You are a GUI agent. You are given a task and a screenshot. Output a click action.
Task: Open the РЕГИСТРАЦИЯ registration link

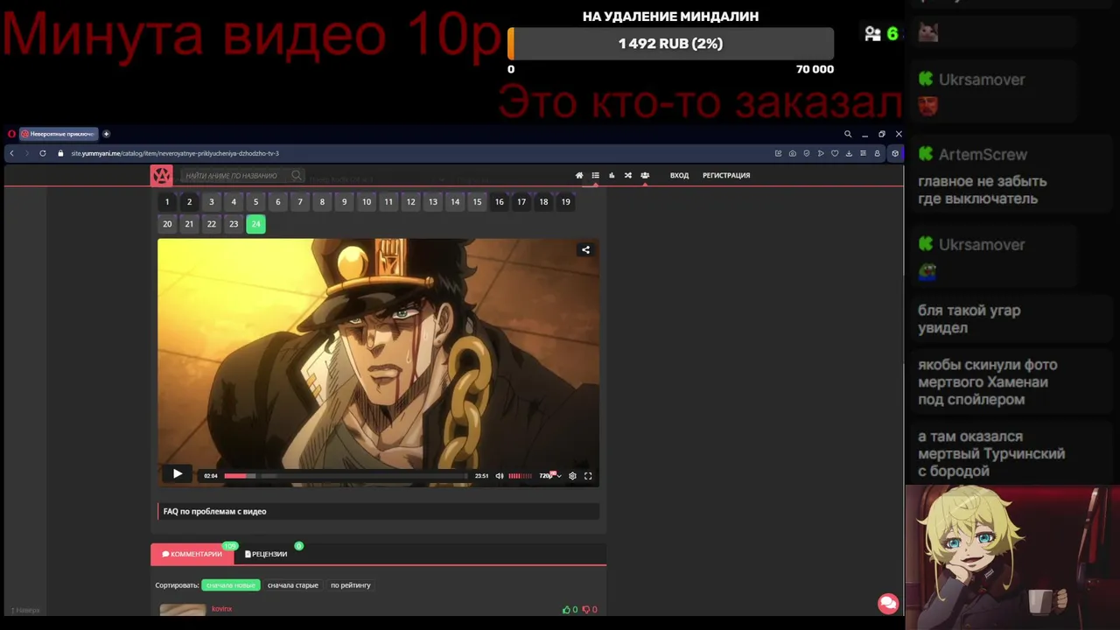tap(726, 175)
